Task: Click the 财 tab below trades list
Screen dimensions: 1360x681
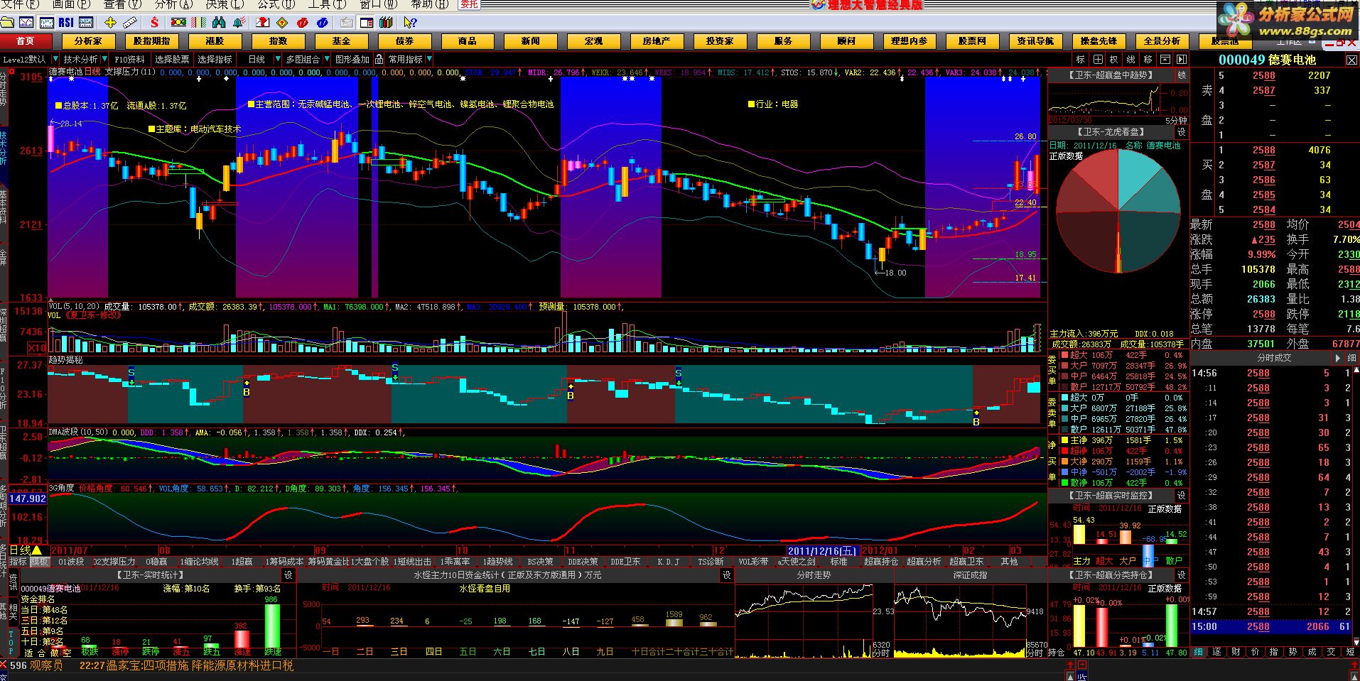Action: tap(1236, 652)
